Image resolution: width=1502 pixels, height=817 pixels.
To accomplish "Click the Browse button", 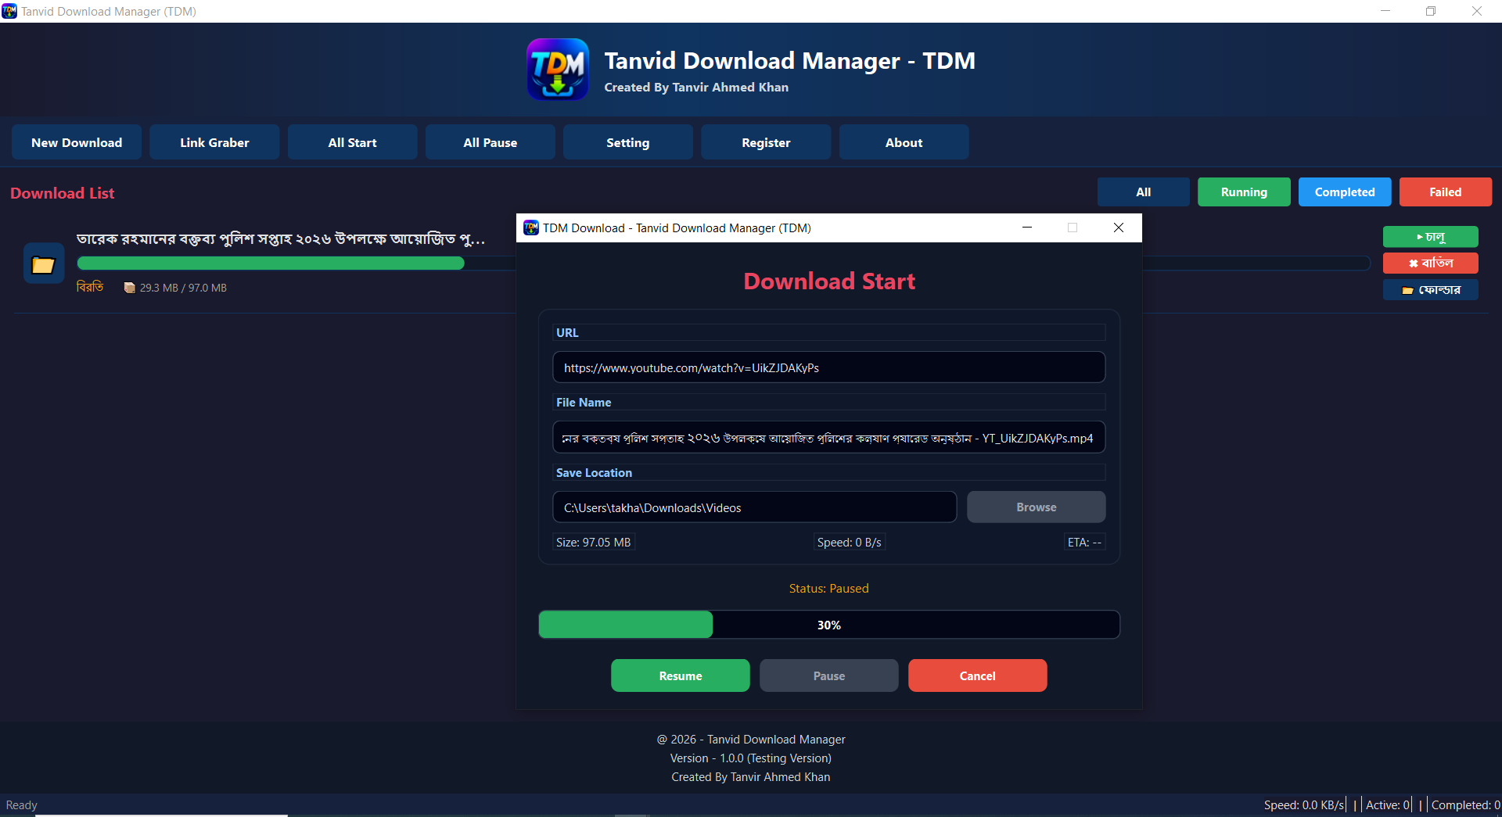I will click(1037, 507).
